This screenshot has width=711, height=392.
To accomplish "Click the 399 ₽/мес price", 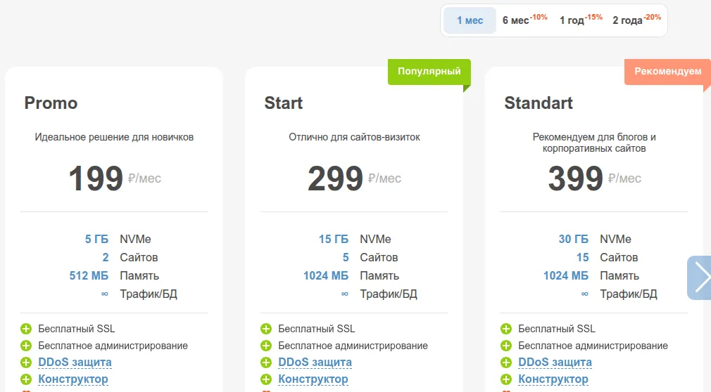I will tap(594, 178).
